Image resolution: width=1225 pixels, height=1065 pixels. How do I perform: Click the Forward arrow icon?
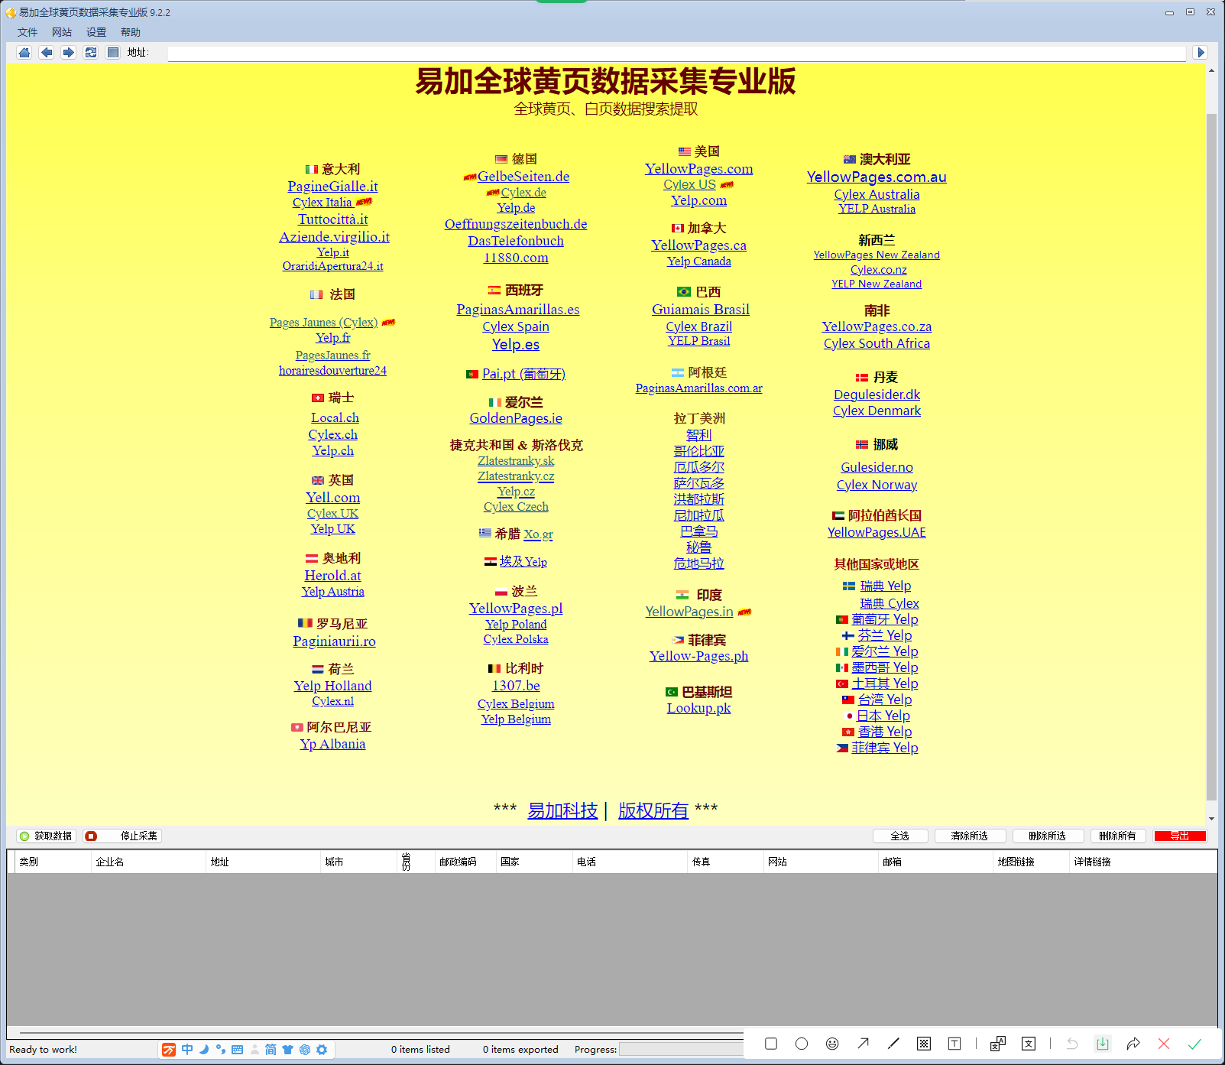pyautogui.click(x=69, y=52)
